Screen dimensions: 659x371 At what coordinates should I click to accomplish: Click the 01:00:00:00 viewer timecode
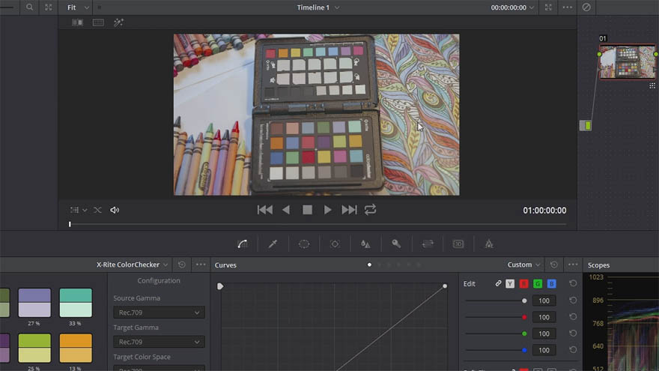pos(544,211)
